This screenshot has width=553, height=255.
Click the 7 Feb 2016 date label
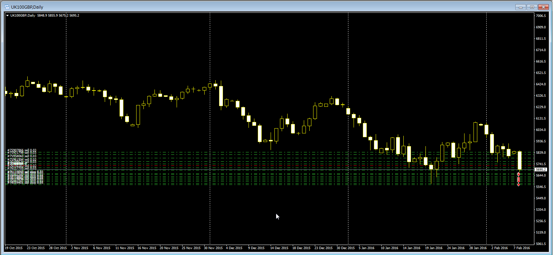(522, 248)
